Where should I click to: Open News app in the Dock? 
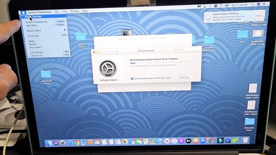click(x=167, y=141)
